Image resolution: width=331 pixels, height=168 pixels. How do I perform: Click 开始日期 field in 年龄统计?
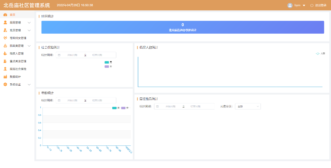[72, 100]
